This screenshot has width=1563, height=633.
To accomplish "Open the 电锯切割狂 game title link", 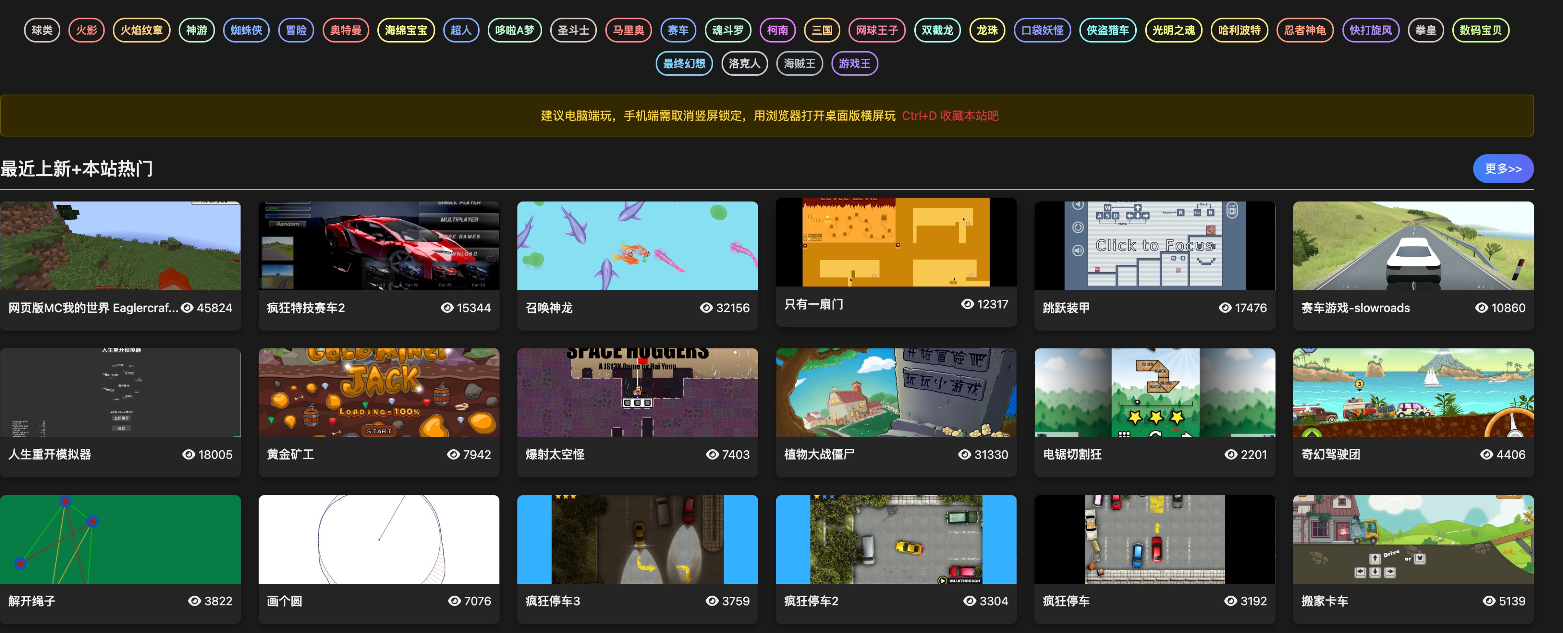I will point(1072,455).
